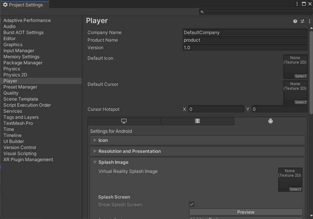Open Burst AOT Settings

[41, 33]
